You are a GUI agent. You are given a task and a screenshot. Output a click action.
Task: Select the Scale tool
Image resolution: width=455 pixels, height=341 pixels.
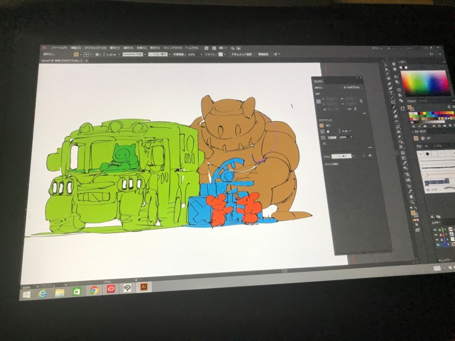pos(398,127)
